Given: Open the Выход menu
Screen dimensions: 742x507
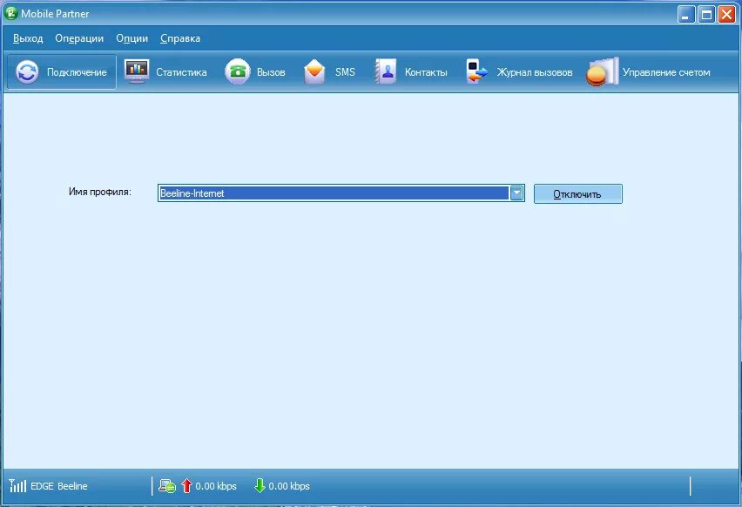Looking at the screenshot, I should tap(28, 38).
